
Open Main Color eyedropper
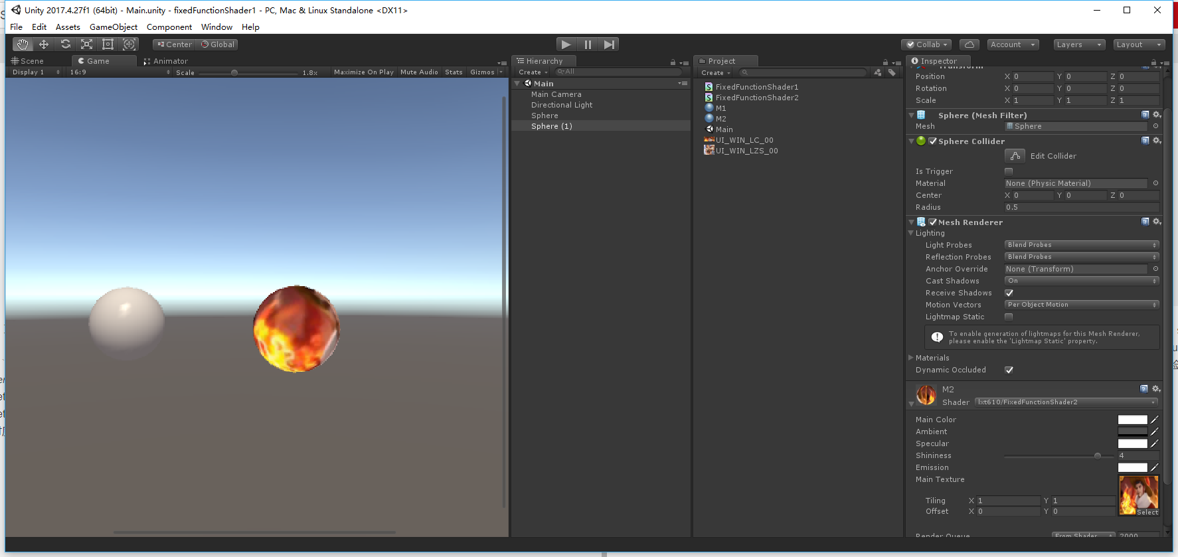1155,420
